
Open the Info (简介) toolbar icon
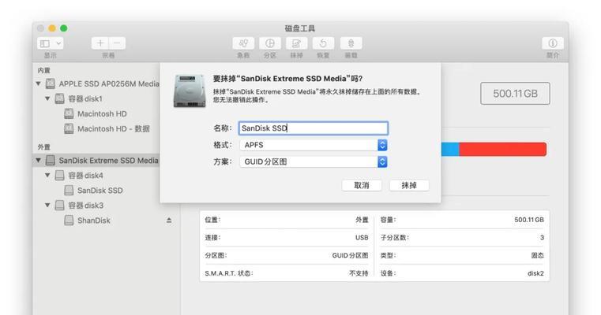552,43
